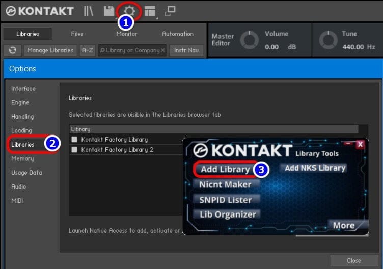
Task: Toggle A-Z library sorting
Action: (x=87, y=50)
